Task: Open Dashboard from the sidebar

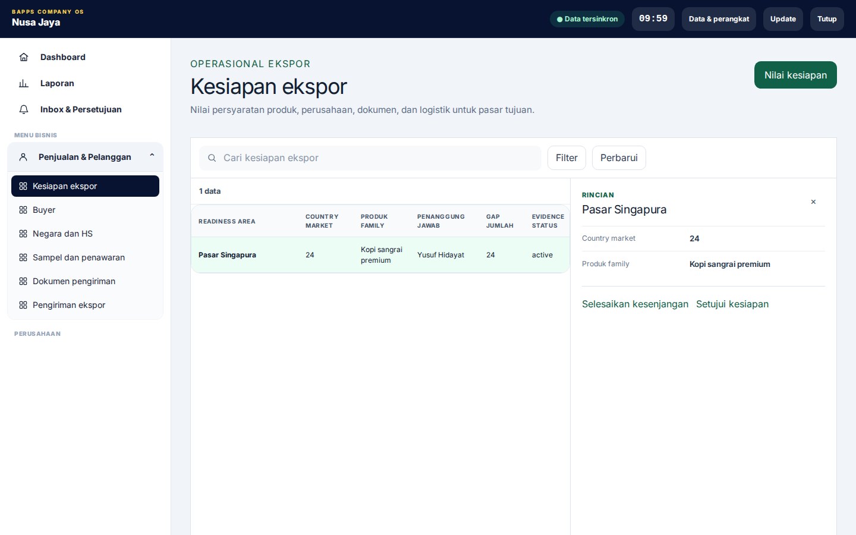Action: [x=85, y=57]
